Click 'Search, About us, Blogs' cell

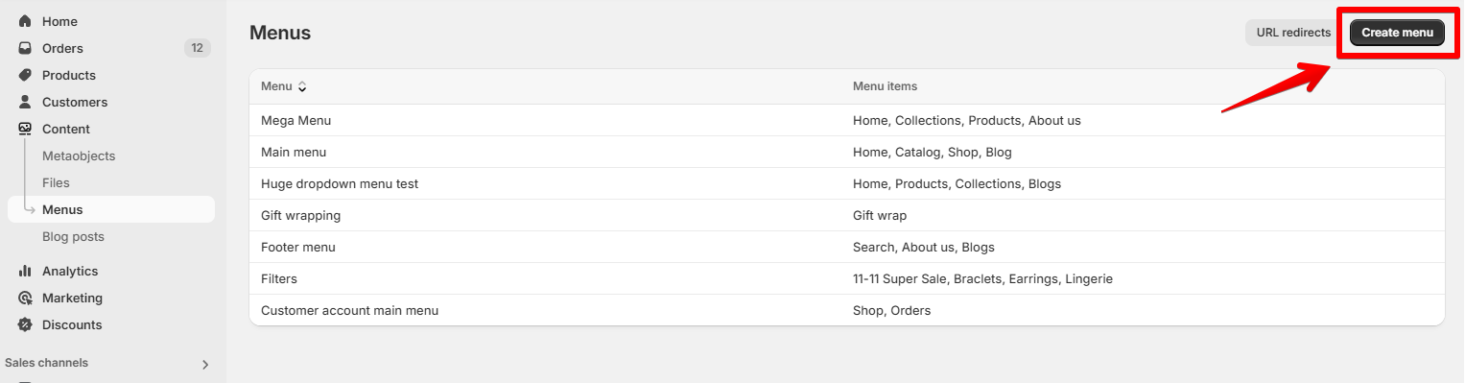click(924, 247)
